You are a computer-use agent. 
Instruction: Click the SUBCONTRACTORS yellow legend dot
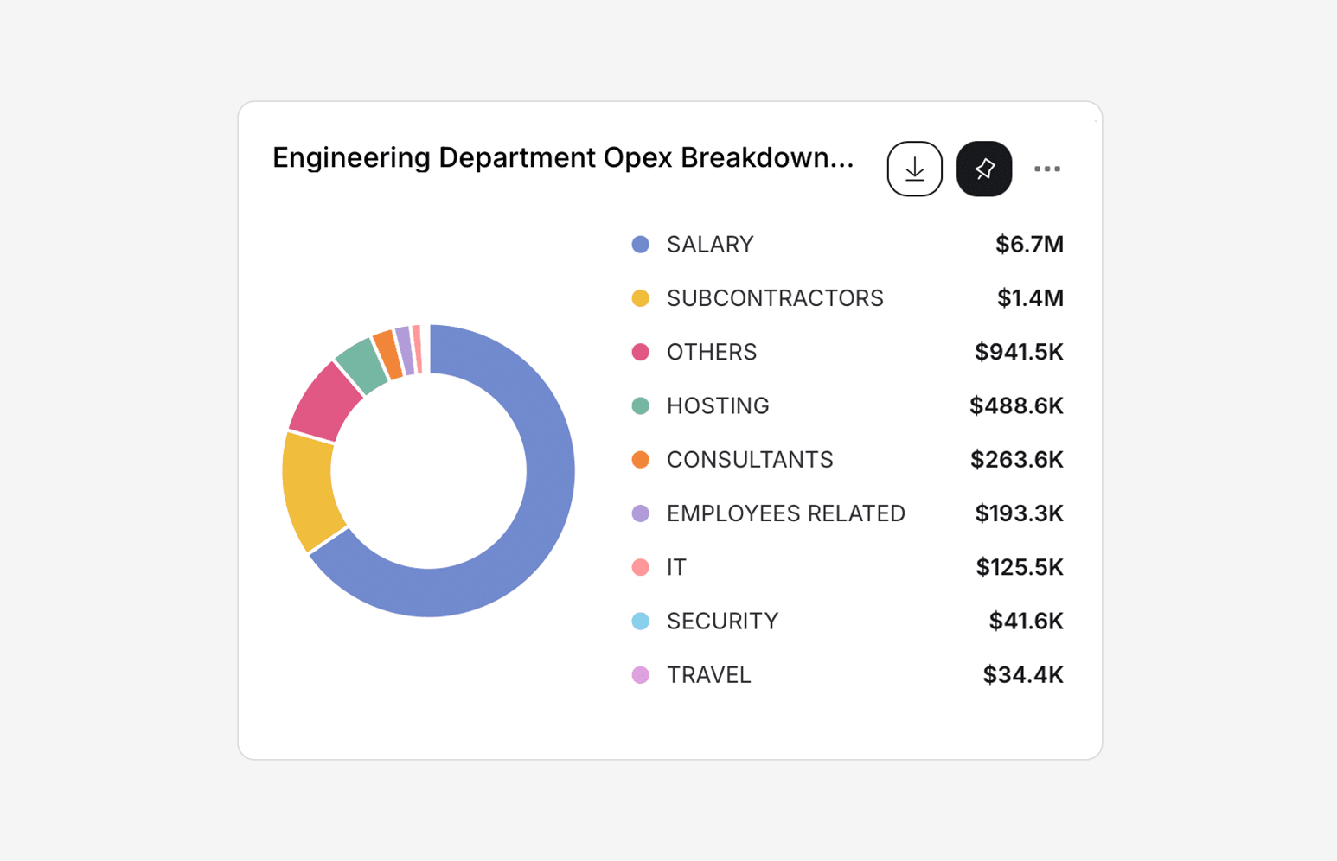point(641,298)
